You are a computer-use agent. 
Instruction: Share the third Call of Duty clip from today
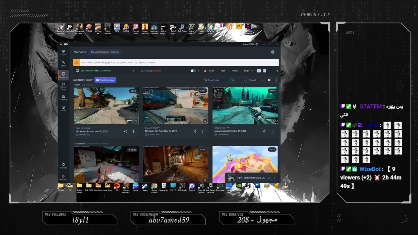pos(264,131)
